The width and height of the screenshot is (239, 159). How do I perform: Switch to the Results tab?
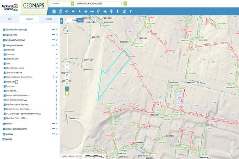49,19
